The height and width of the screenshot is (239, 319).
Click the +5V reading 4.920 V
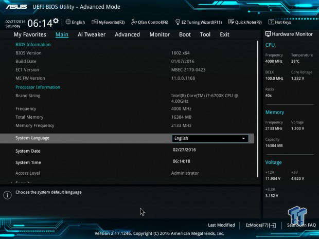pyautogui.click(x=297, y=178)
